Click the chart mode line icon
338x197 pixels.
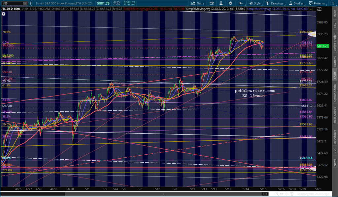320,9
